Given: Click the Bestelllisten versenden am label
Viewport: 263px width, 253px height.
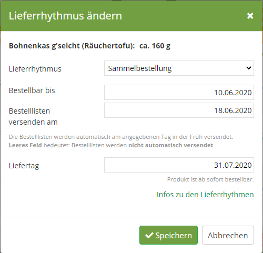Looking at the screenshot, I should tap(33, 116).
